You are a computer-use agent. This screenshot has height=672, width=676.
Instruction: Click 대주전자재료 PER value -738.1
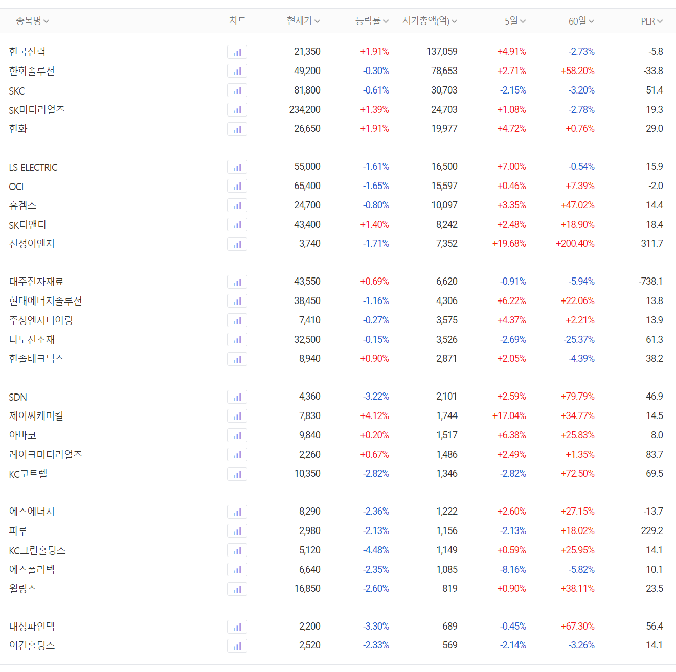(x=651, y=282)
